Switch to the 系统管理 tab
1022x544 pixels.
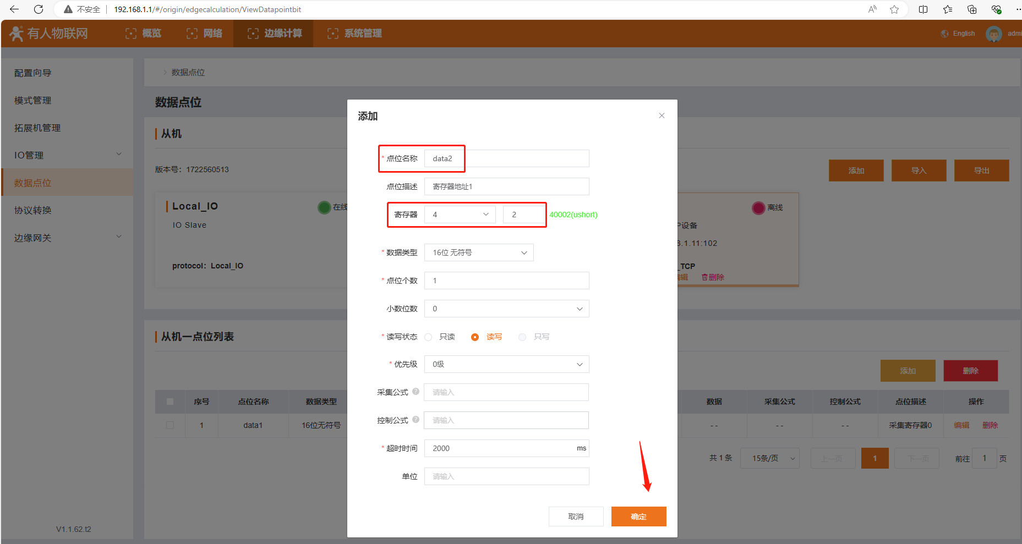tap(354, 34)
